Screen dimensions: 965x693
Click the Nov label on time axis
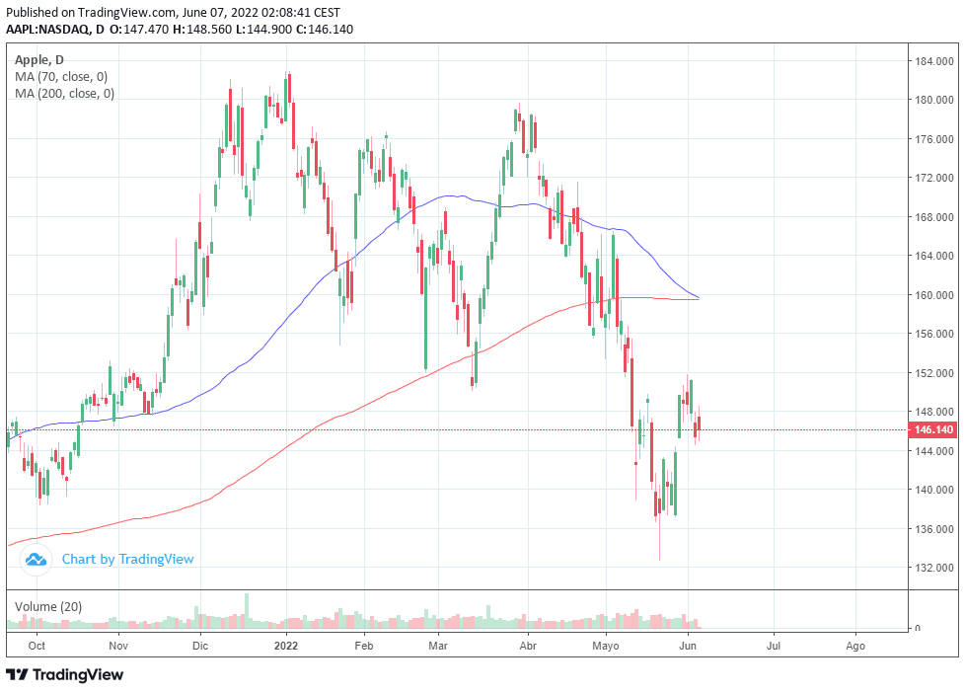point(118,646)
